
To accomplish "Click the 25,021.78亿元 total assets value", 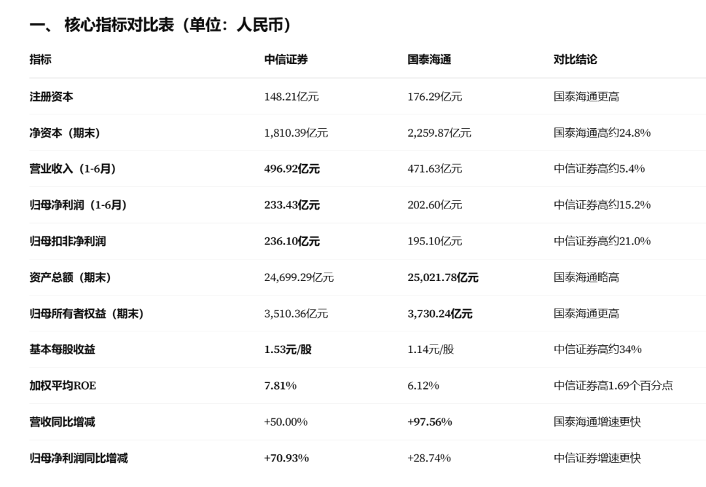I will [x=443, y=277].
